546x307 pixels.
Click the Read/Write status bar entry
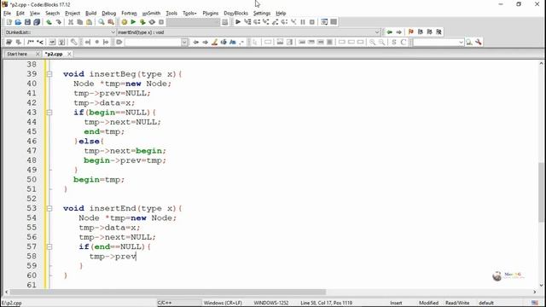[x=457, y=303]
